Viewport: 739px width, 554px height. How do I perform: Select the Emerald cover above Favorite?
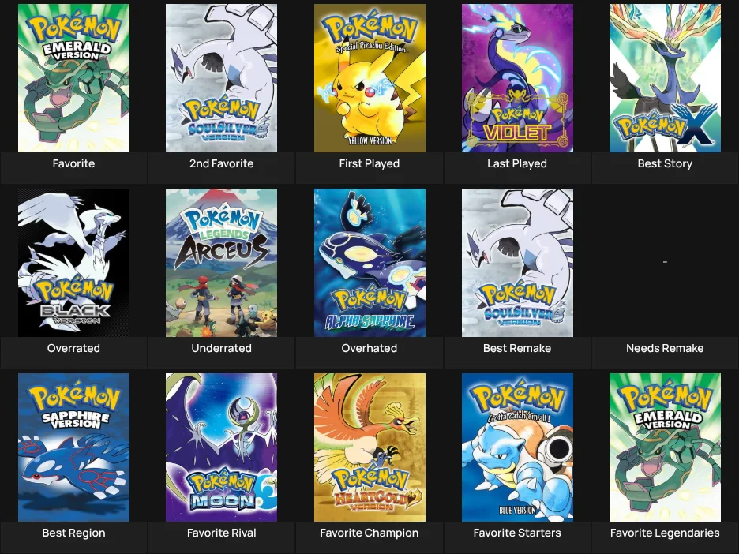tap(73, 78)
